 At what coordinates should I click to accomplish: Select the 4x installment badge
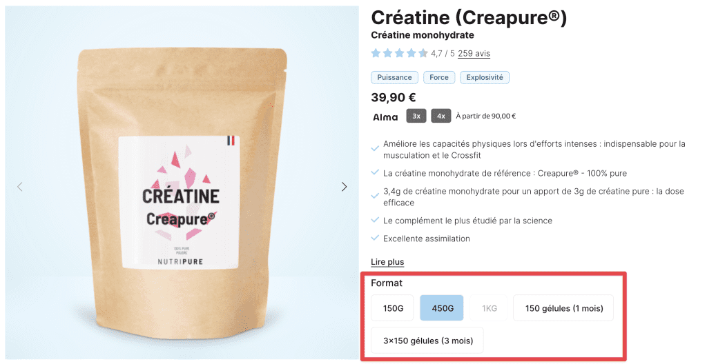tap(441, 116)
